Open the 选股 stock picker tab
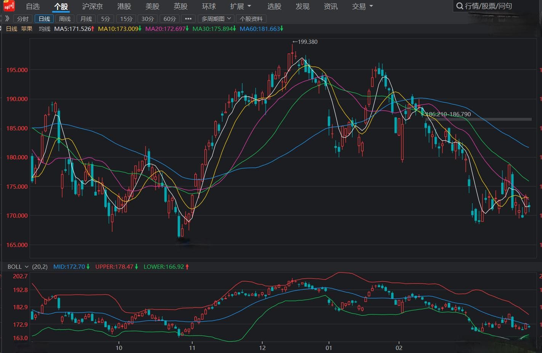Screen dimensions: 542x353 point(274,6)
